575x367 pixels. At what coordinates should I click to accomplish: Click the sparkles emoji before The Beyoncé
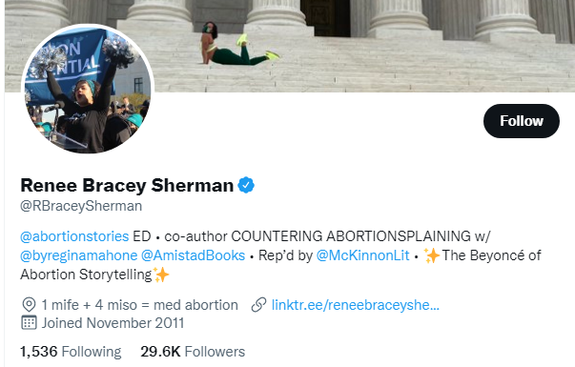[x=432, y=255]
